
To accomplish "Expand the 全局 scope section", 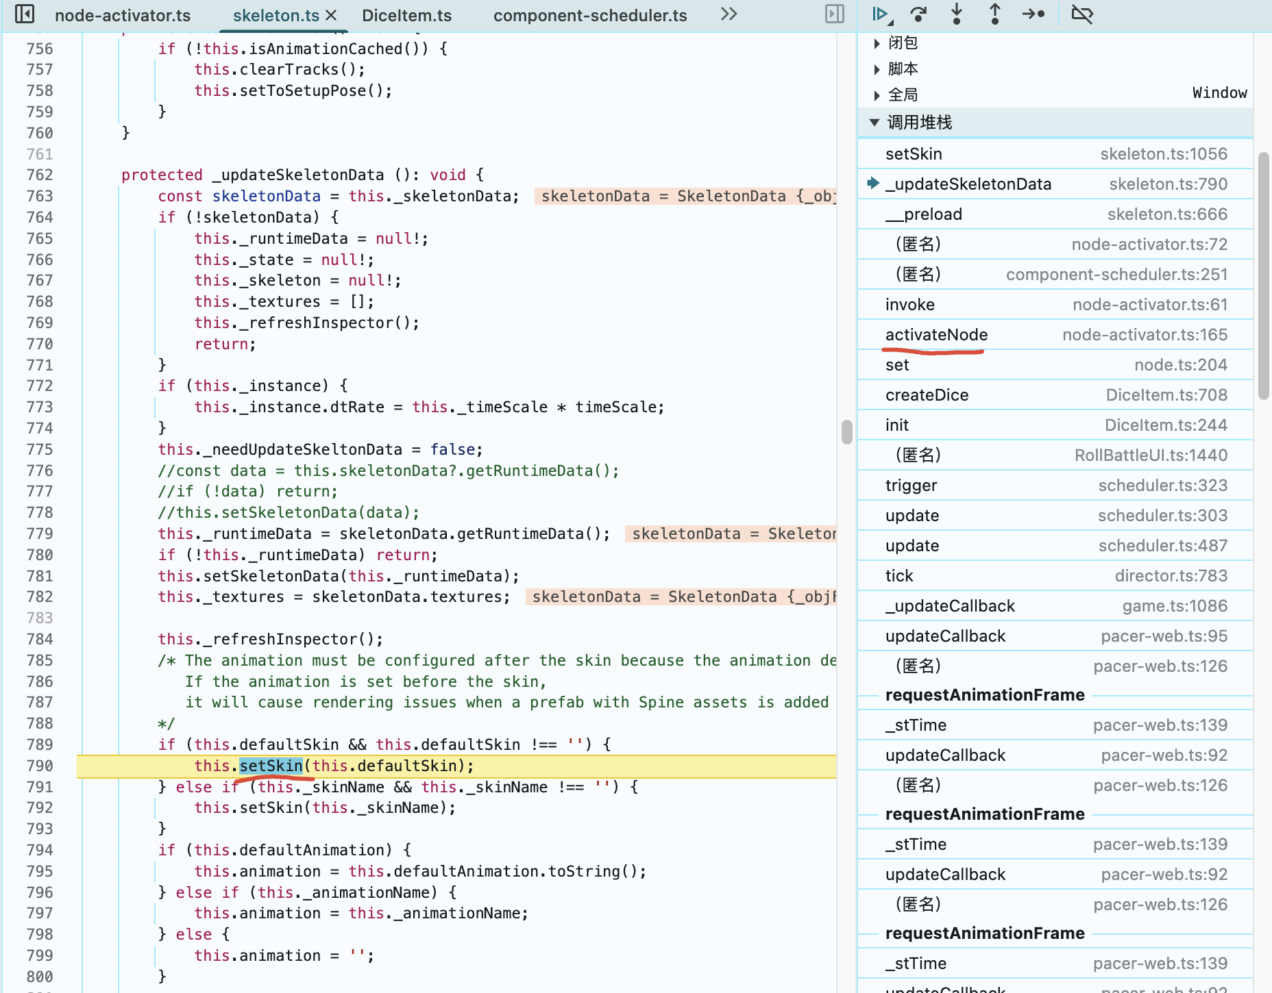I will [877, 95].
